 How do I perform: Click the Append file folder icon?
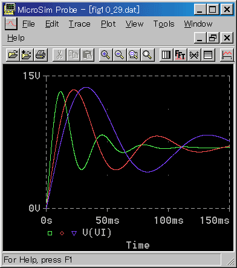(x=27, y=54)
